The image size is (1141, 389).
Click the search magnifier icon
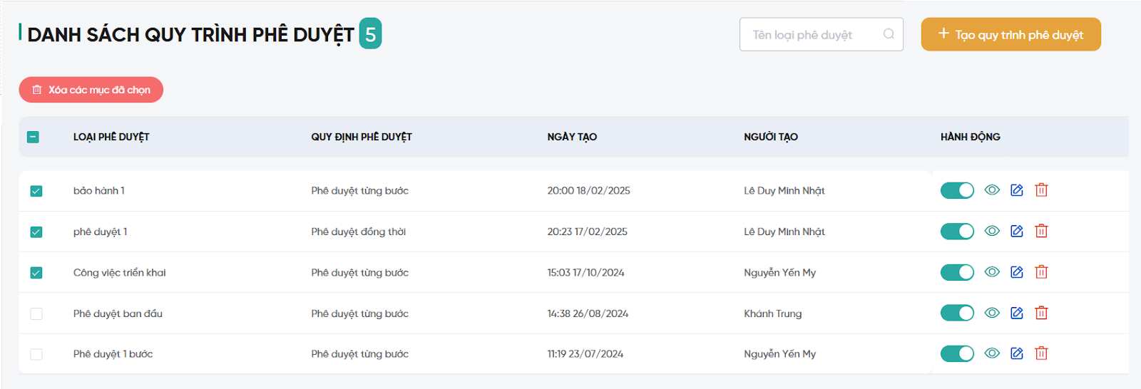889,34
